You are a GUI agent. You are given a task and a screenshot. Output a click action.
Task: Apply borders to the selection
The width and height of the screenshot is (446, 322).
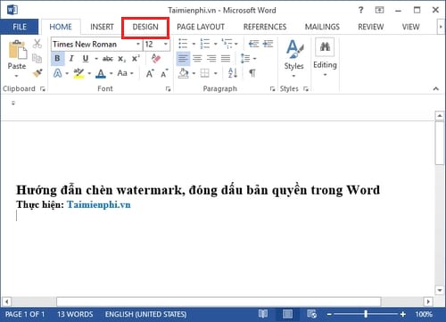(x=205, y=73)
